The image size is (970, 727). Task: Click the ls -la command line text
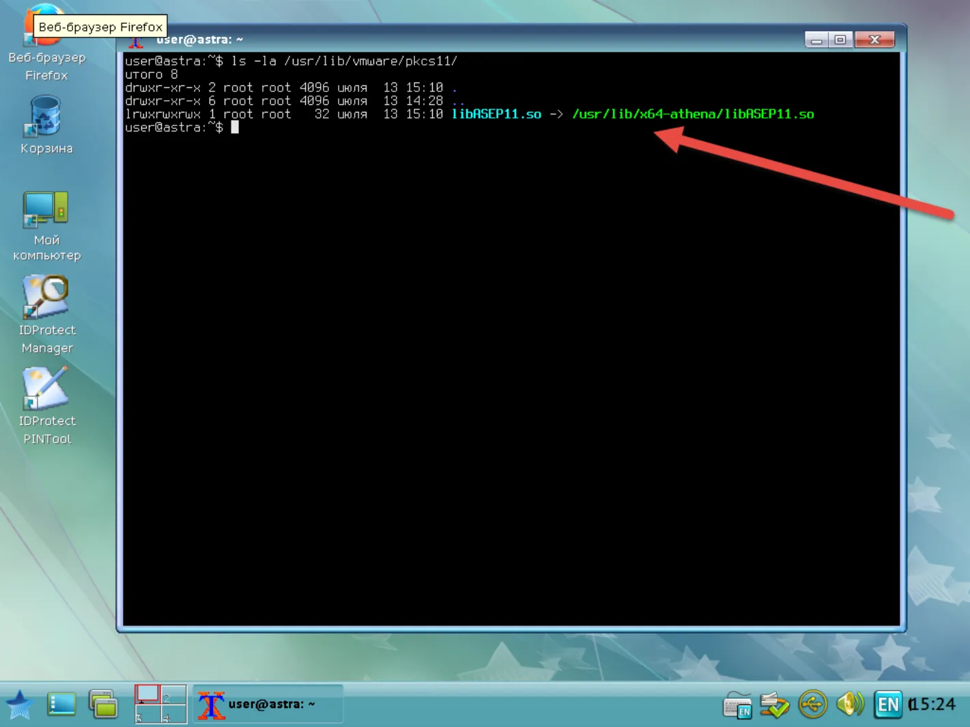344,61
